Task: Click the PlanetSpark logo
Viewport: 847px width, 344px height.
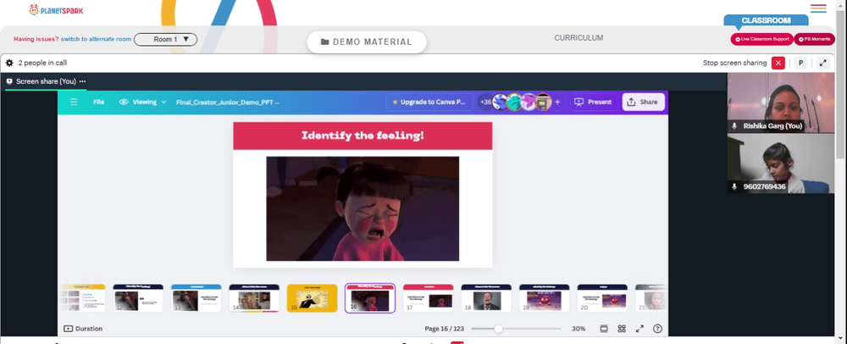Action: coord(56,9)
